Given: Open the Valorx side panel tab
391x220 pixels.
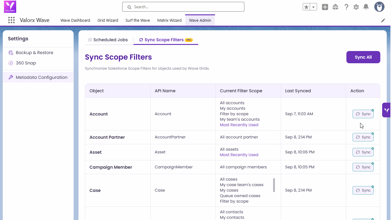Looking at the screenshot, I should 386,110.
